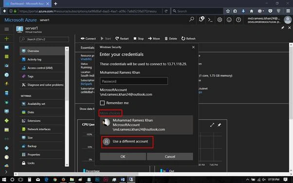Confirm credentials with OK button
Screen dimensions: 293x183
(x=123, y=157)
